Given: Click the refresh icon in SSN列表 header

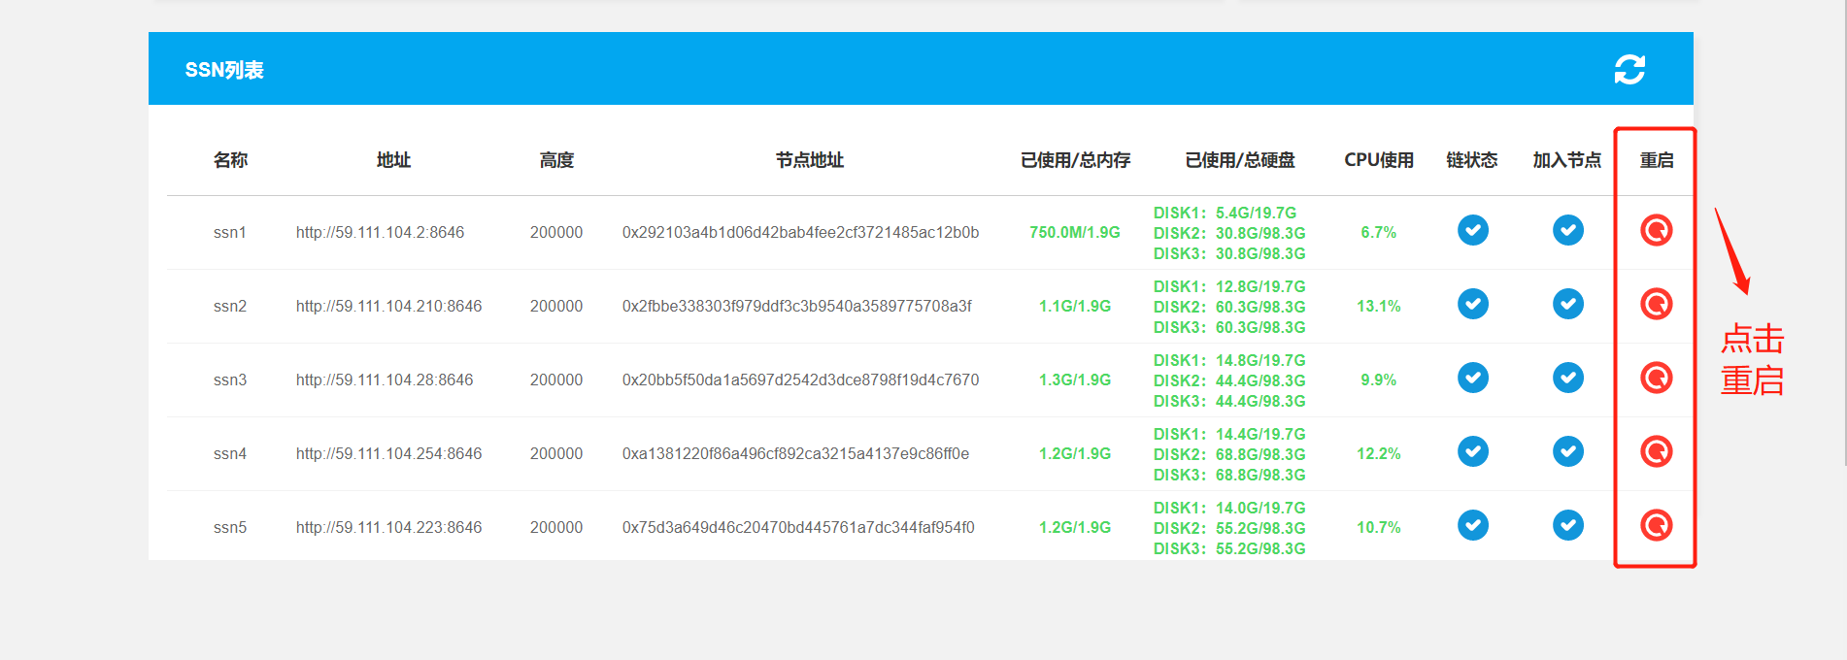Looking at the screenshot, I should point(1629,69).
